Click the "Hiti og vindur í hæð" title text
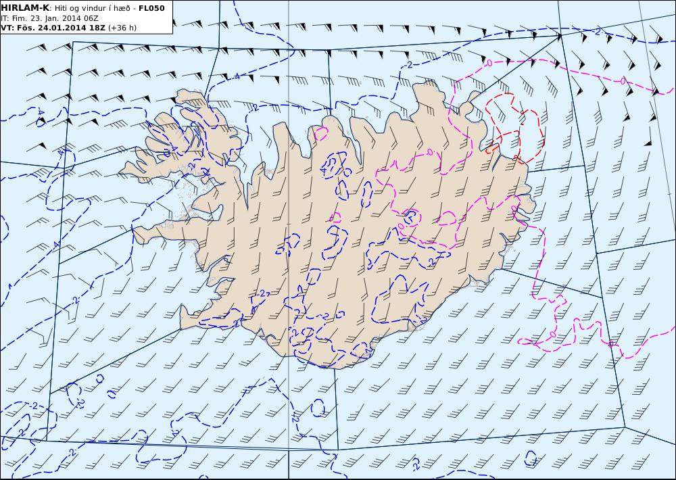The height and width of the screenshot is (480, 676). tap(93, 8)
